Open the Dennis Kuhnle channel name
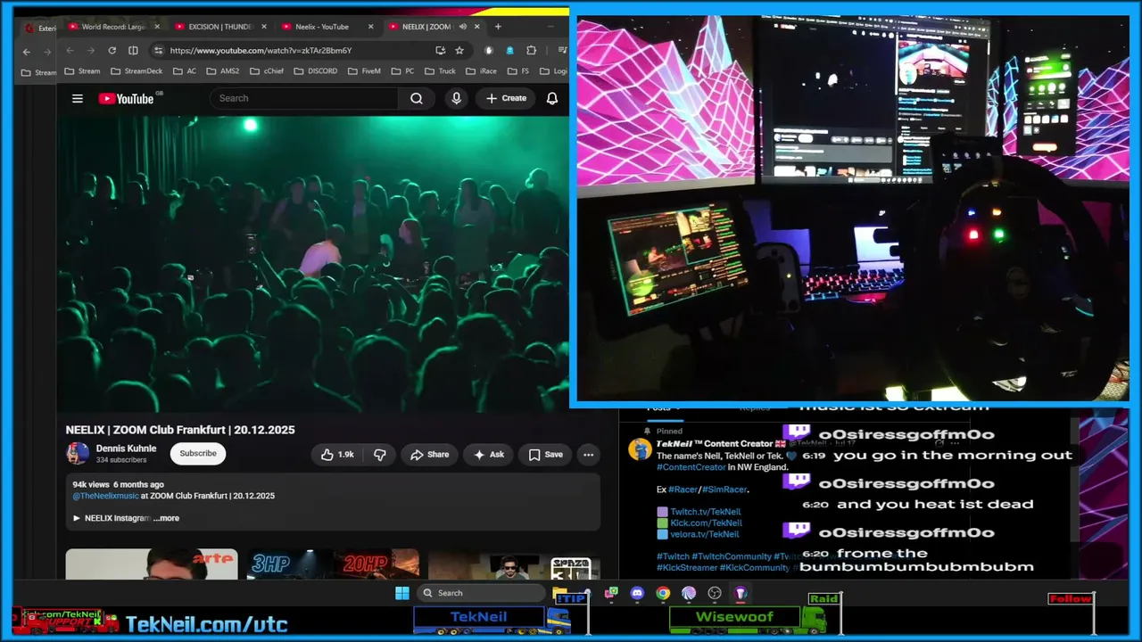Viewport: 1142px width, 642px height. (126, 449)
